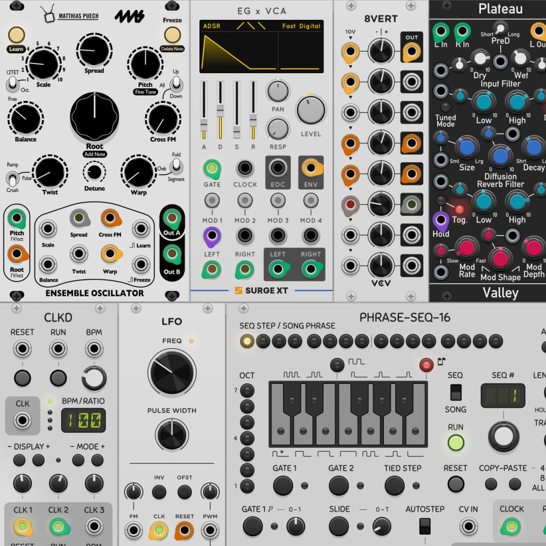Click the Fast Digital mode selector
546x546 pixels.
301,26
